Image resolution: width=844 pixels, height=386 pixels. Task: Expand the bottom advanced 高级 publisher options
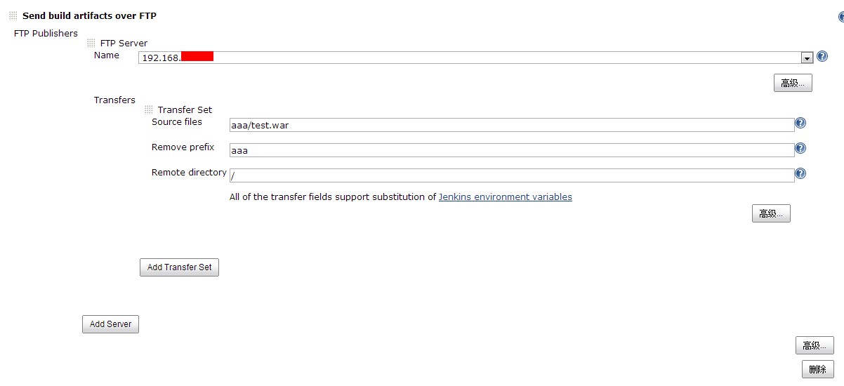pos(815,345)
